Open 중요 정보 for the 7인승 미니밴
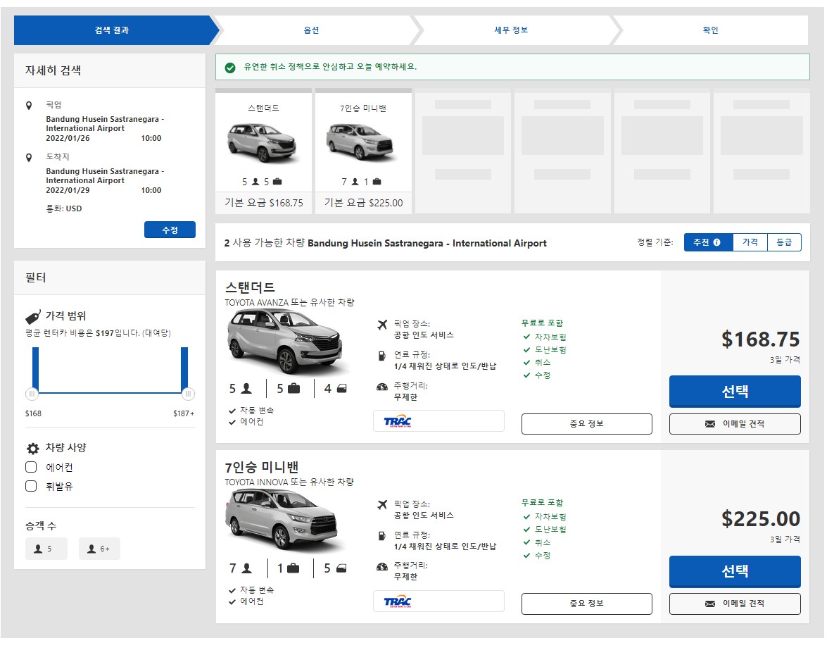The height and width of the screenshot is (655, 834). pyautogui.click(x=586, y=604)
